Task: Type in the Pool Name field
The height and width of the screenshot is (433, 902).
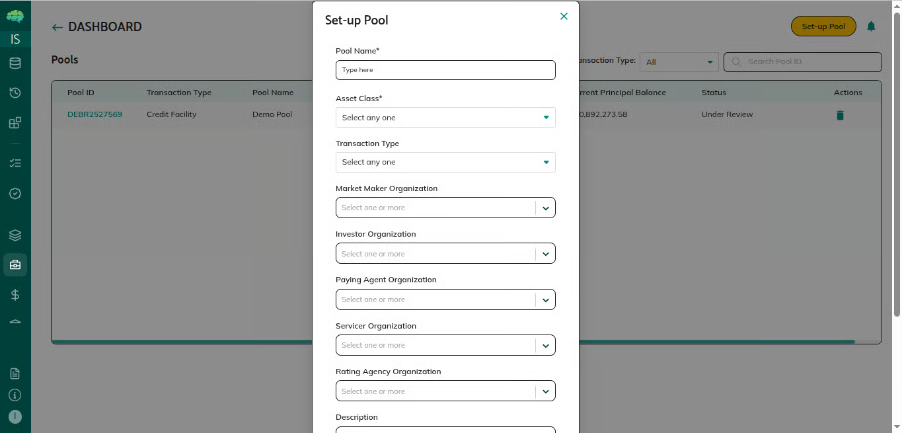Action: 445,70
